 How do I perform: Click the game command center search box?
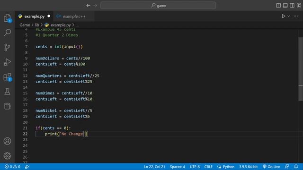click(x=158, y=5)
